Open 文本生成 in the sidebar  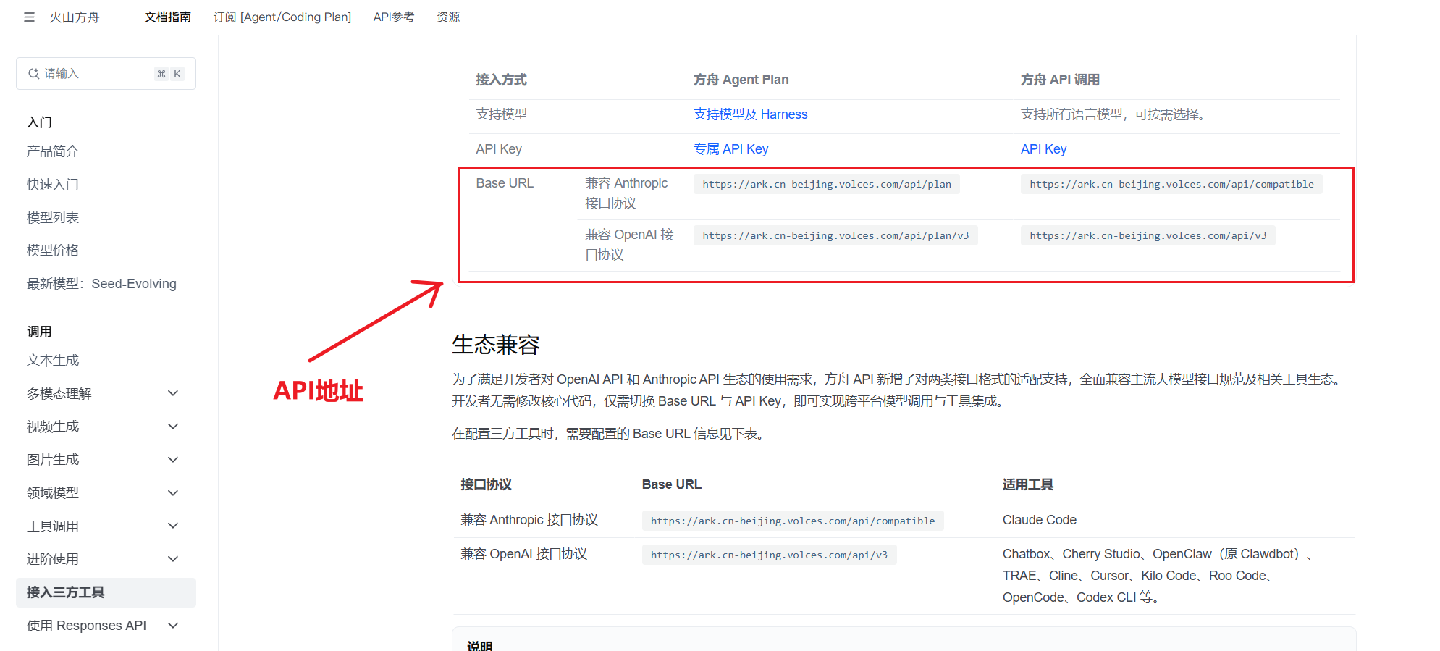point(53,361)
